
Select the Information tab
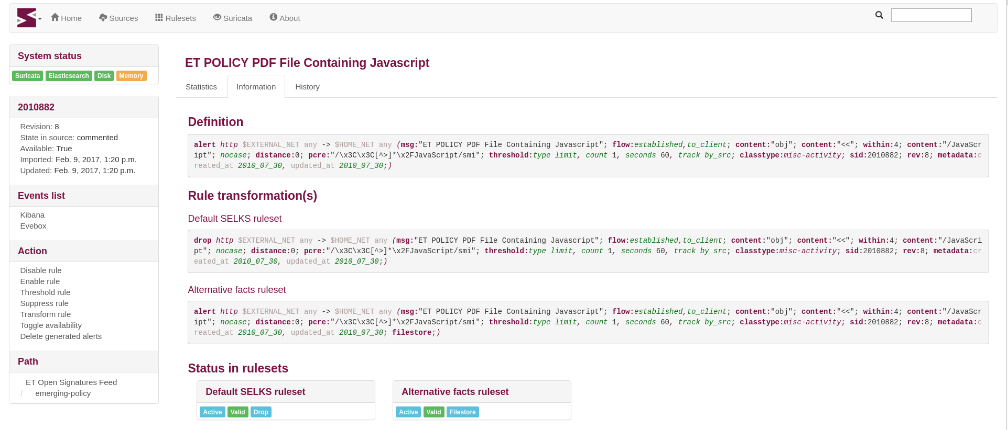[x=256, y=87]
